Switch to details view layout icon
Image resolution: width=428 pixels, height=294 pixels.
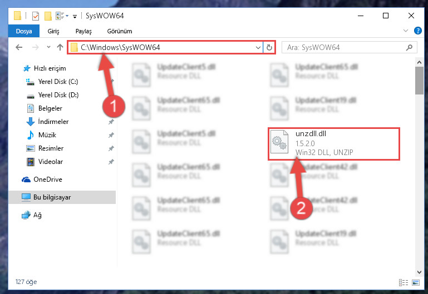404,282
